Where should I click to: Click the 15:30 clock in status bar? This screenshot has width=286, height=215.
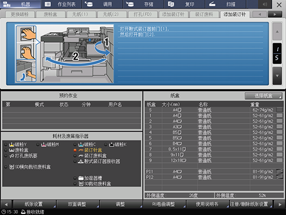click(x=10, y=212)
